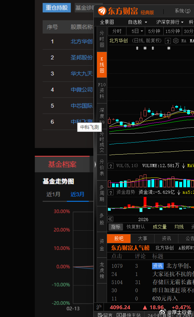Viewport: 194px width, 317px height.
Task: Open 华大九天 stock link in holdings list
Action: pos(82,74)
